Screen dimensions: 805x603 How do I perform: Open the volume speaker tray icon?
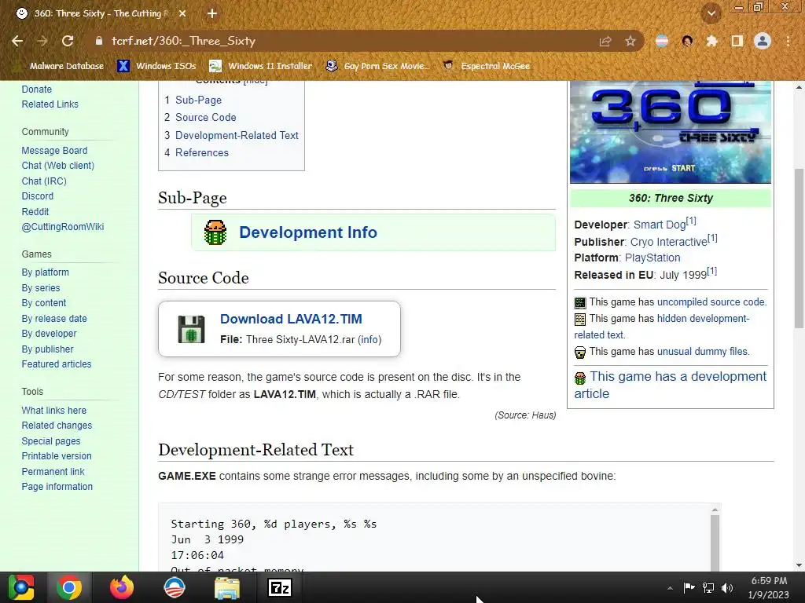pos(727,587)
